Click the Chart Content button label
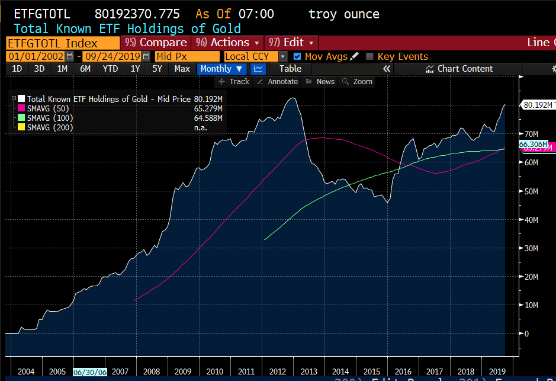This screenshot has height=381, width=556. coord(465,69)
